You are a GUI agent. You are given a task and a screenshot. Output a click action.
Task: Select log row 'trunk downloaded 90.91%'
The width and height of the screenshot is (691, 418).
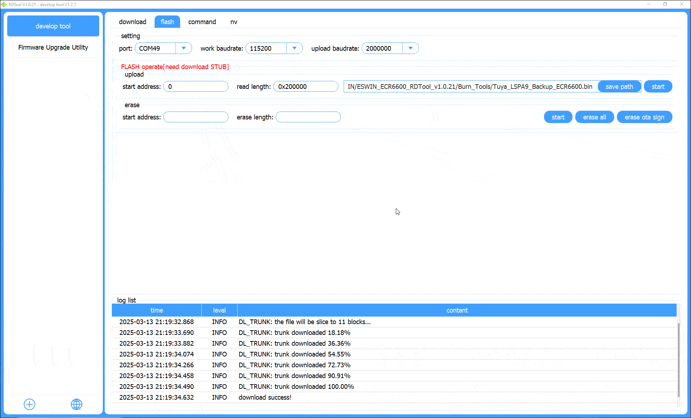click(x=394, y=376)
